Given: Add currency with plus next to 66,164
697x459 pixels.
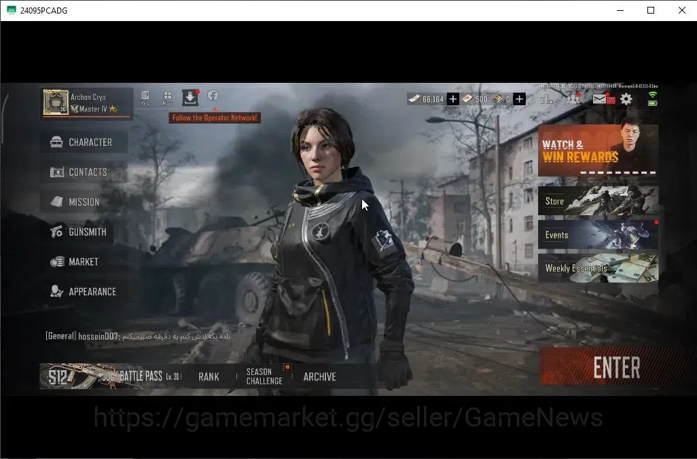Looking at the screenshot, I should coord(452,98).
